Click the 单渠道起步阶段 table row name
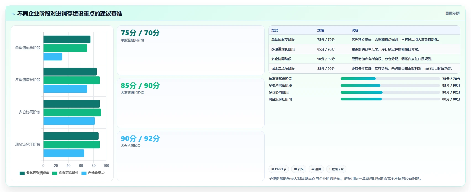The width and height of the screenshot is (471, 192). click(x=283, y=40)
